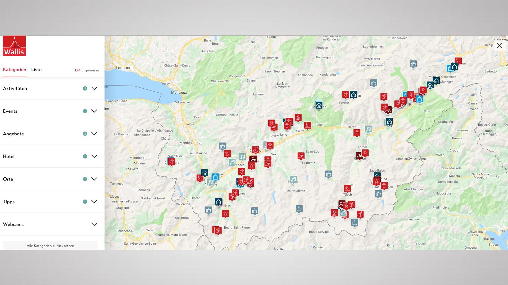The height and width of the screenshot is (285, 508).
Task: Click skier marker near Grimentz
Action: (x=301, y=156)
